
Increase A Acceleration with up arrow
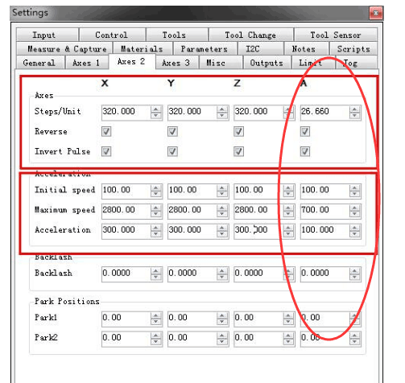click(354, 228)
